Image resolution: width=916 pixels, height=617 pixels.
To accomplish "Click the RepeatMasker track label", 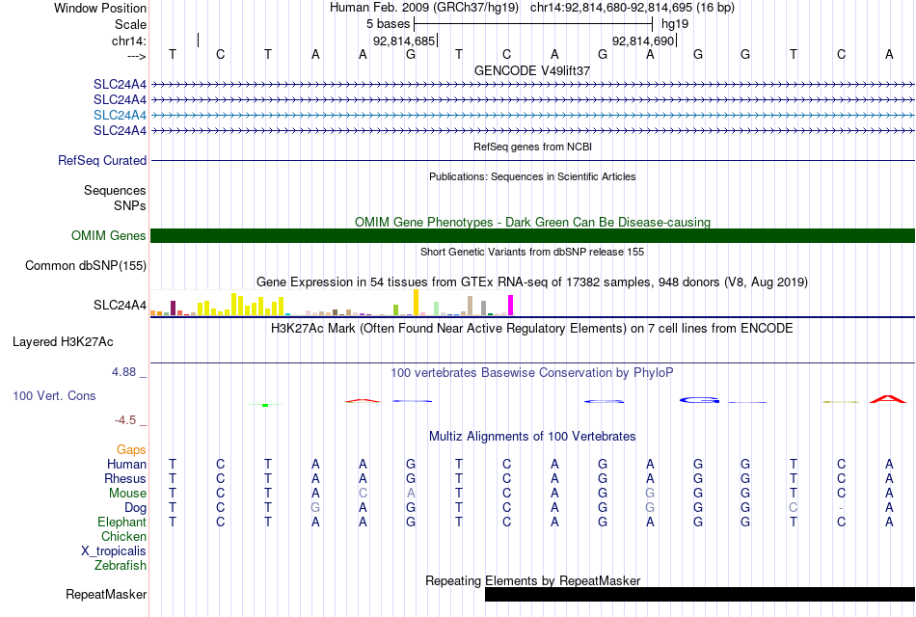I will [106, 594].
